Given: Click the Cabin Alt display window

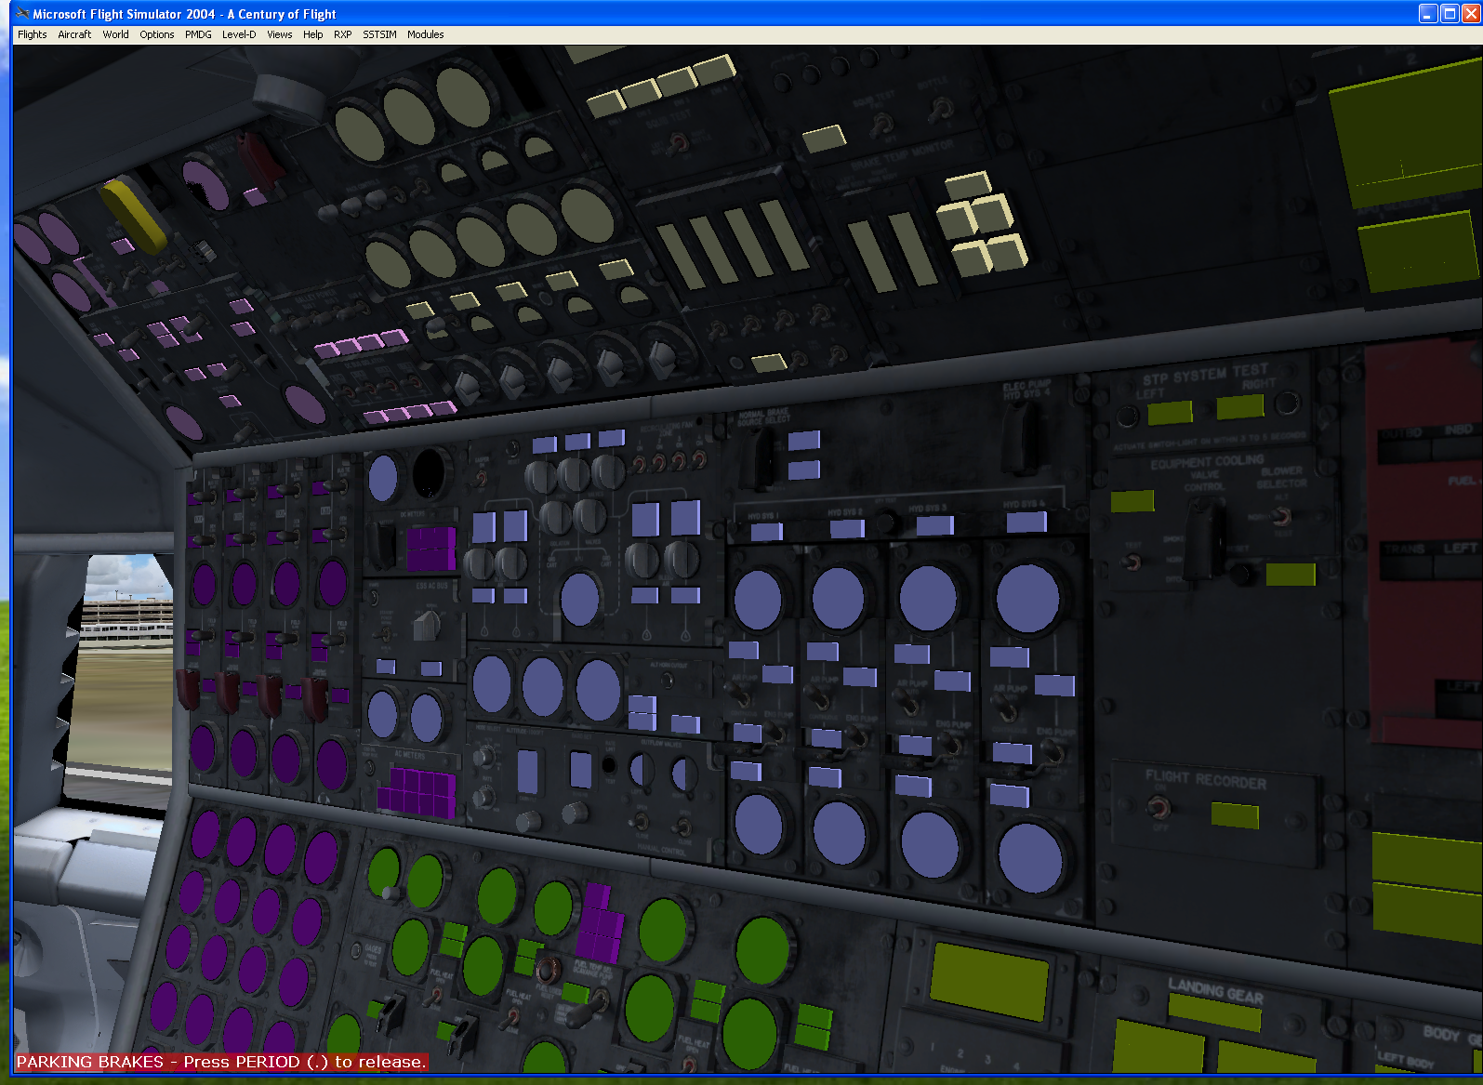Looking at the screenshot, I should pyautogui.click(x=527, y=773).
